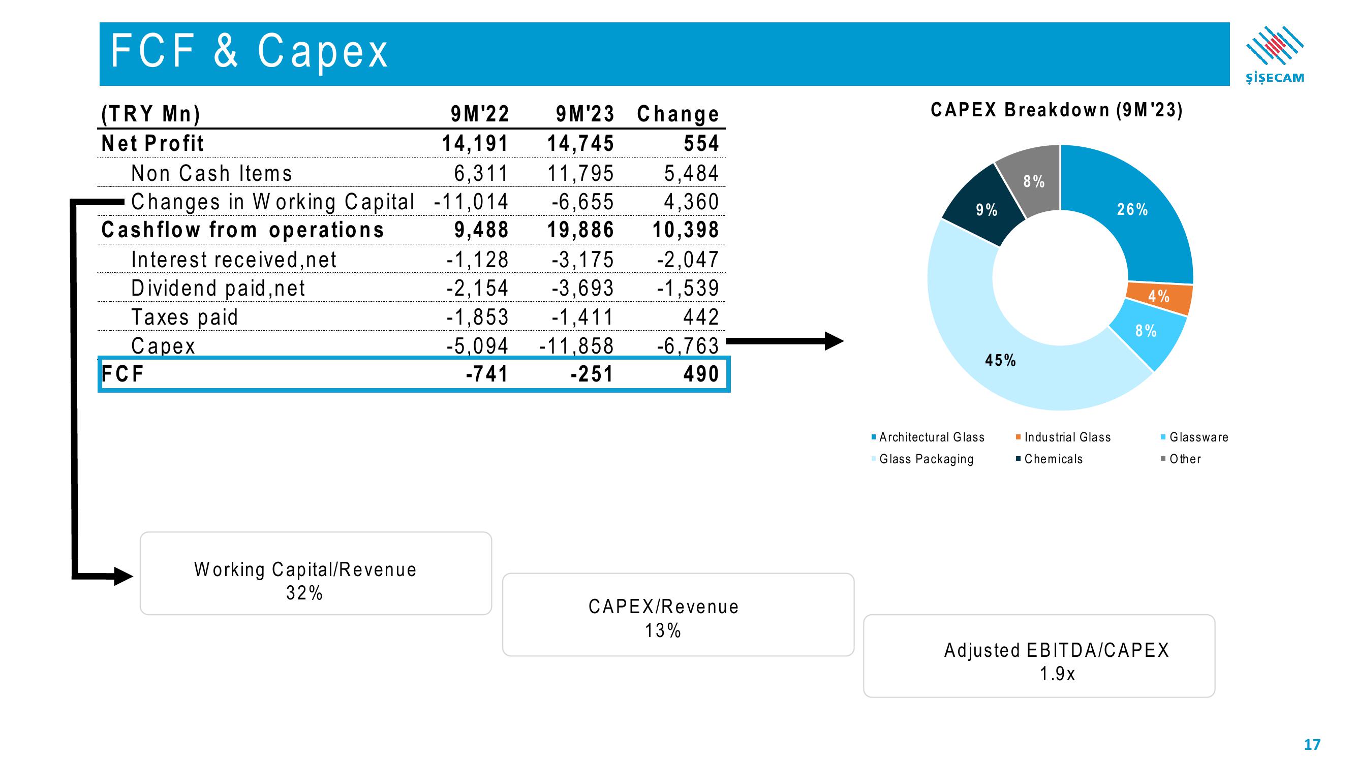Viewport: 1355px width, 762px height.
Task: Click cashflow value 19,886
Action: click(x=580, y=230)
